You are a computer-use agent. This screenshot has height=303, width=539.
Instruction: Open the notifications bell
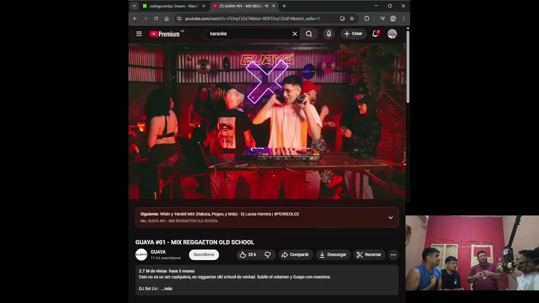click(x=375, y=34)
